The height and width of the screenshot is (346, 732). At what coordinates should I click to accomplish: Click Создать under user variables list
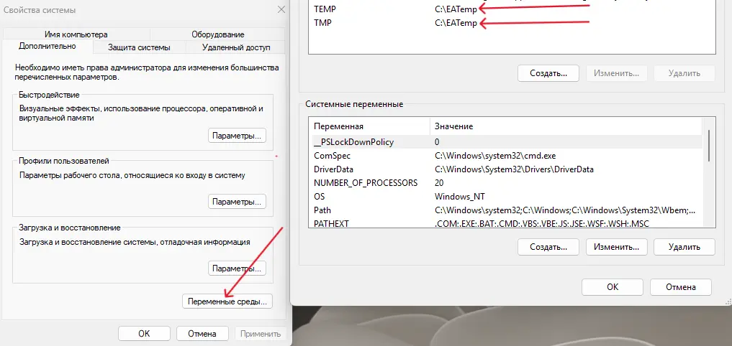tap(548, 73)
